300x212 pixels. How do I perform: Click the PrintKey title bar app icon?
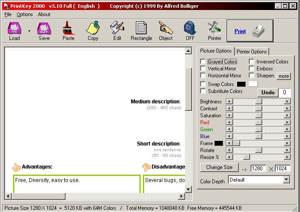tap(7, 6)
